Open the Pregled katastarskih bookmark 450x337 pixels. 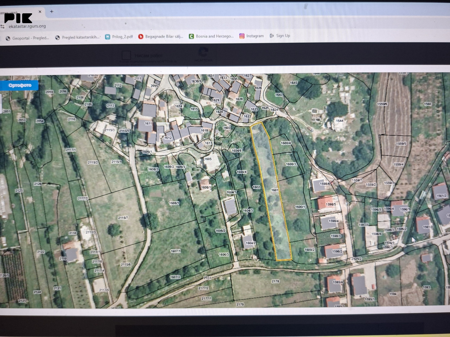(78, 37)
